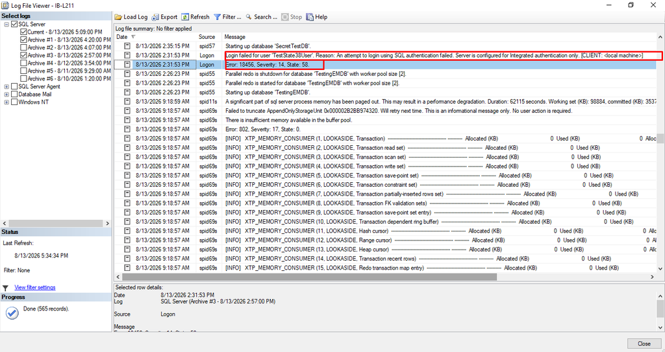Check the Archive #2 checkbox
Viewport: 665px width, 352px height.
click(x=23, y=47)
